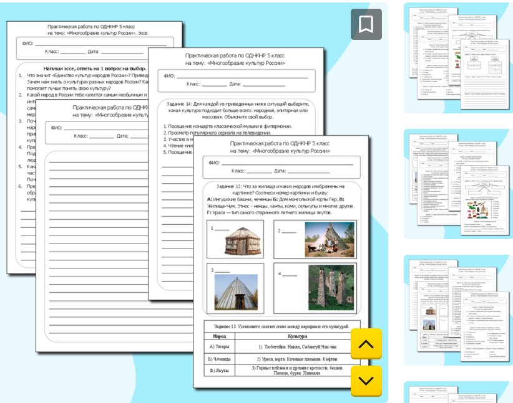Go to next image with down arrow
This screenshot has height=403, width=513.
366,381
